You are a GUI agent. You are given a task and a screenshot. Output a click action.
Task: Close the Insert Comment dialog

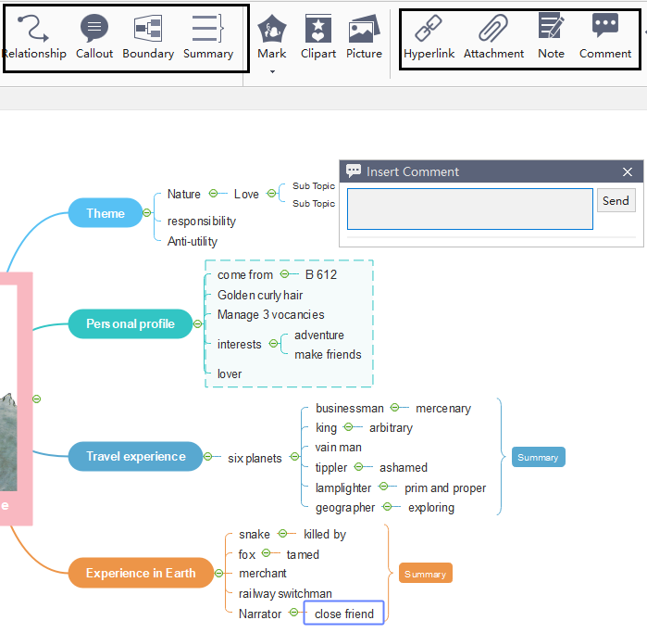(628, 171)
